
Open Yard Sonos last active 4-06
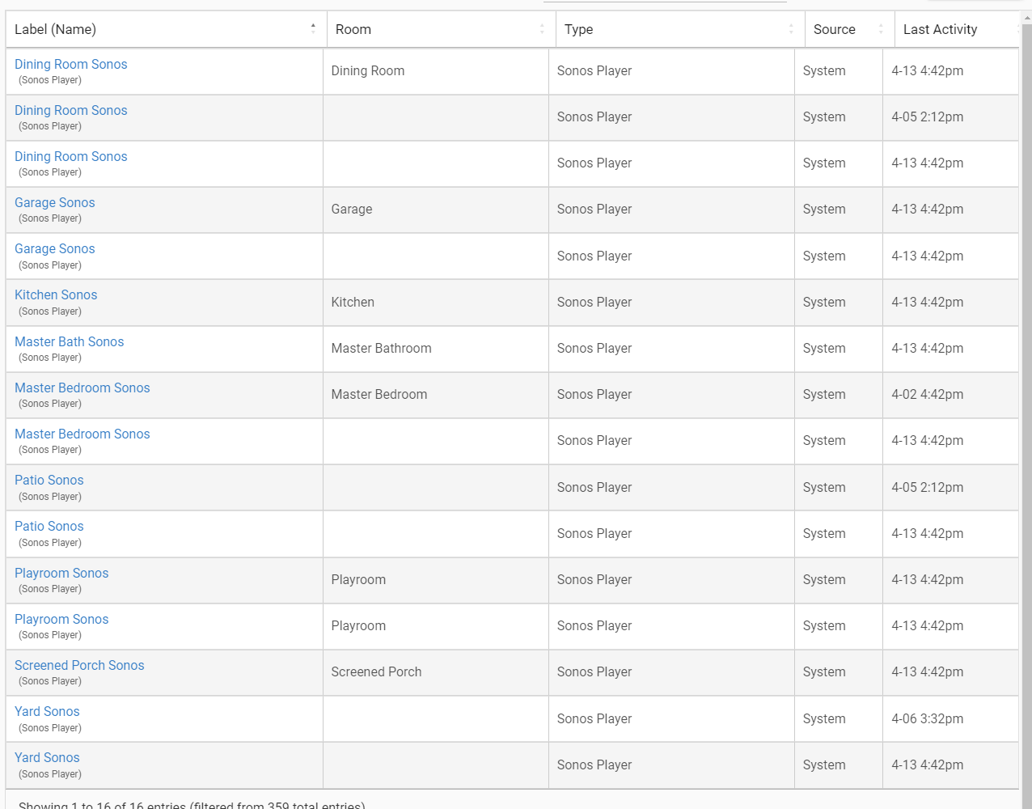tap(47, 712)
